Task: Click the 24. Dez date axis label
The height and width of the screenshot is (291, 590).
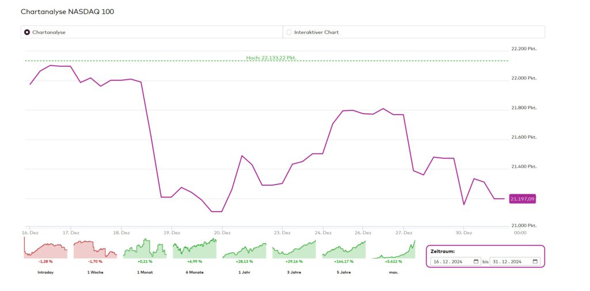Action: (x=323, y=233)
